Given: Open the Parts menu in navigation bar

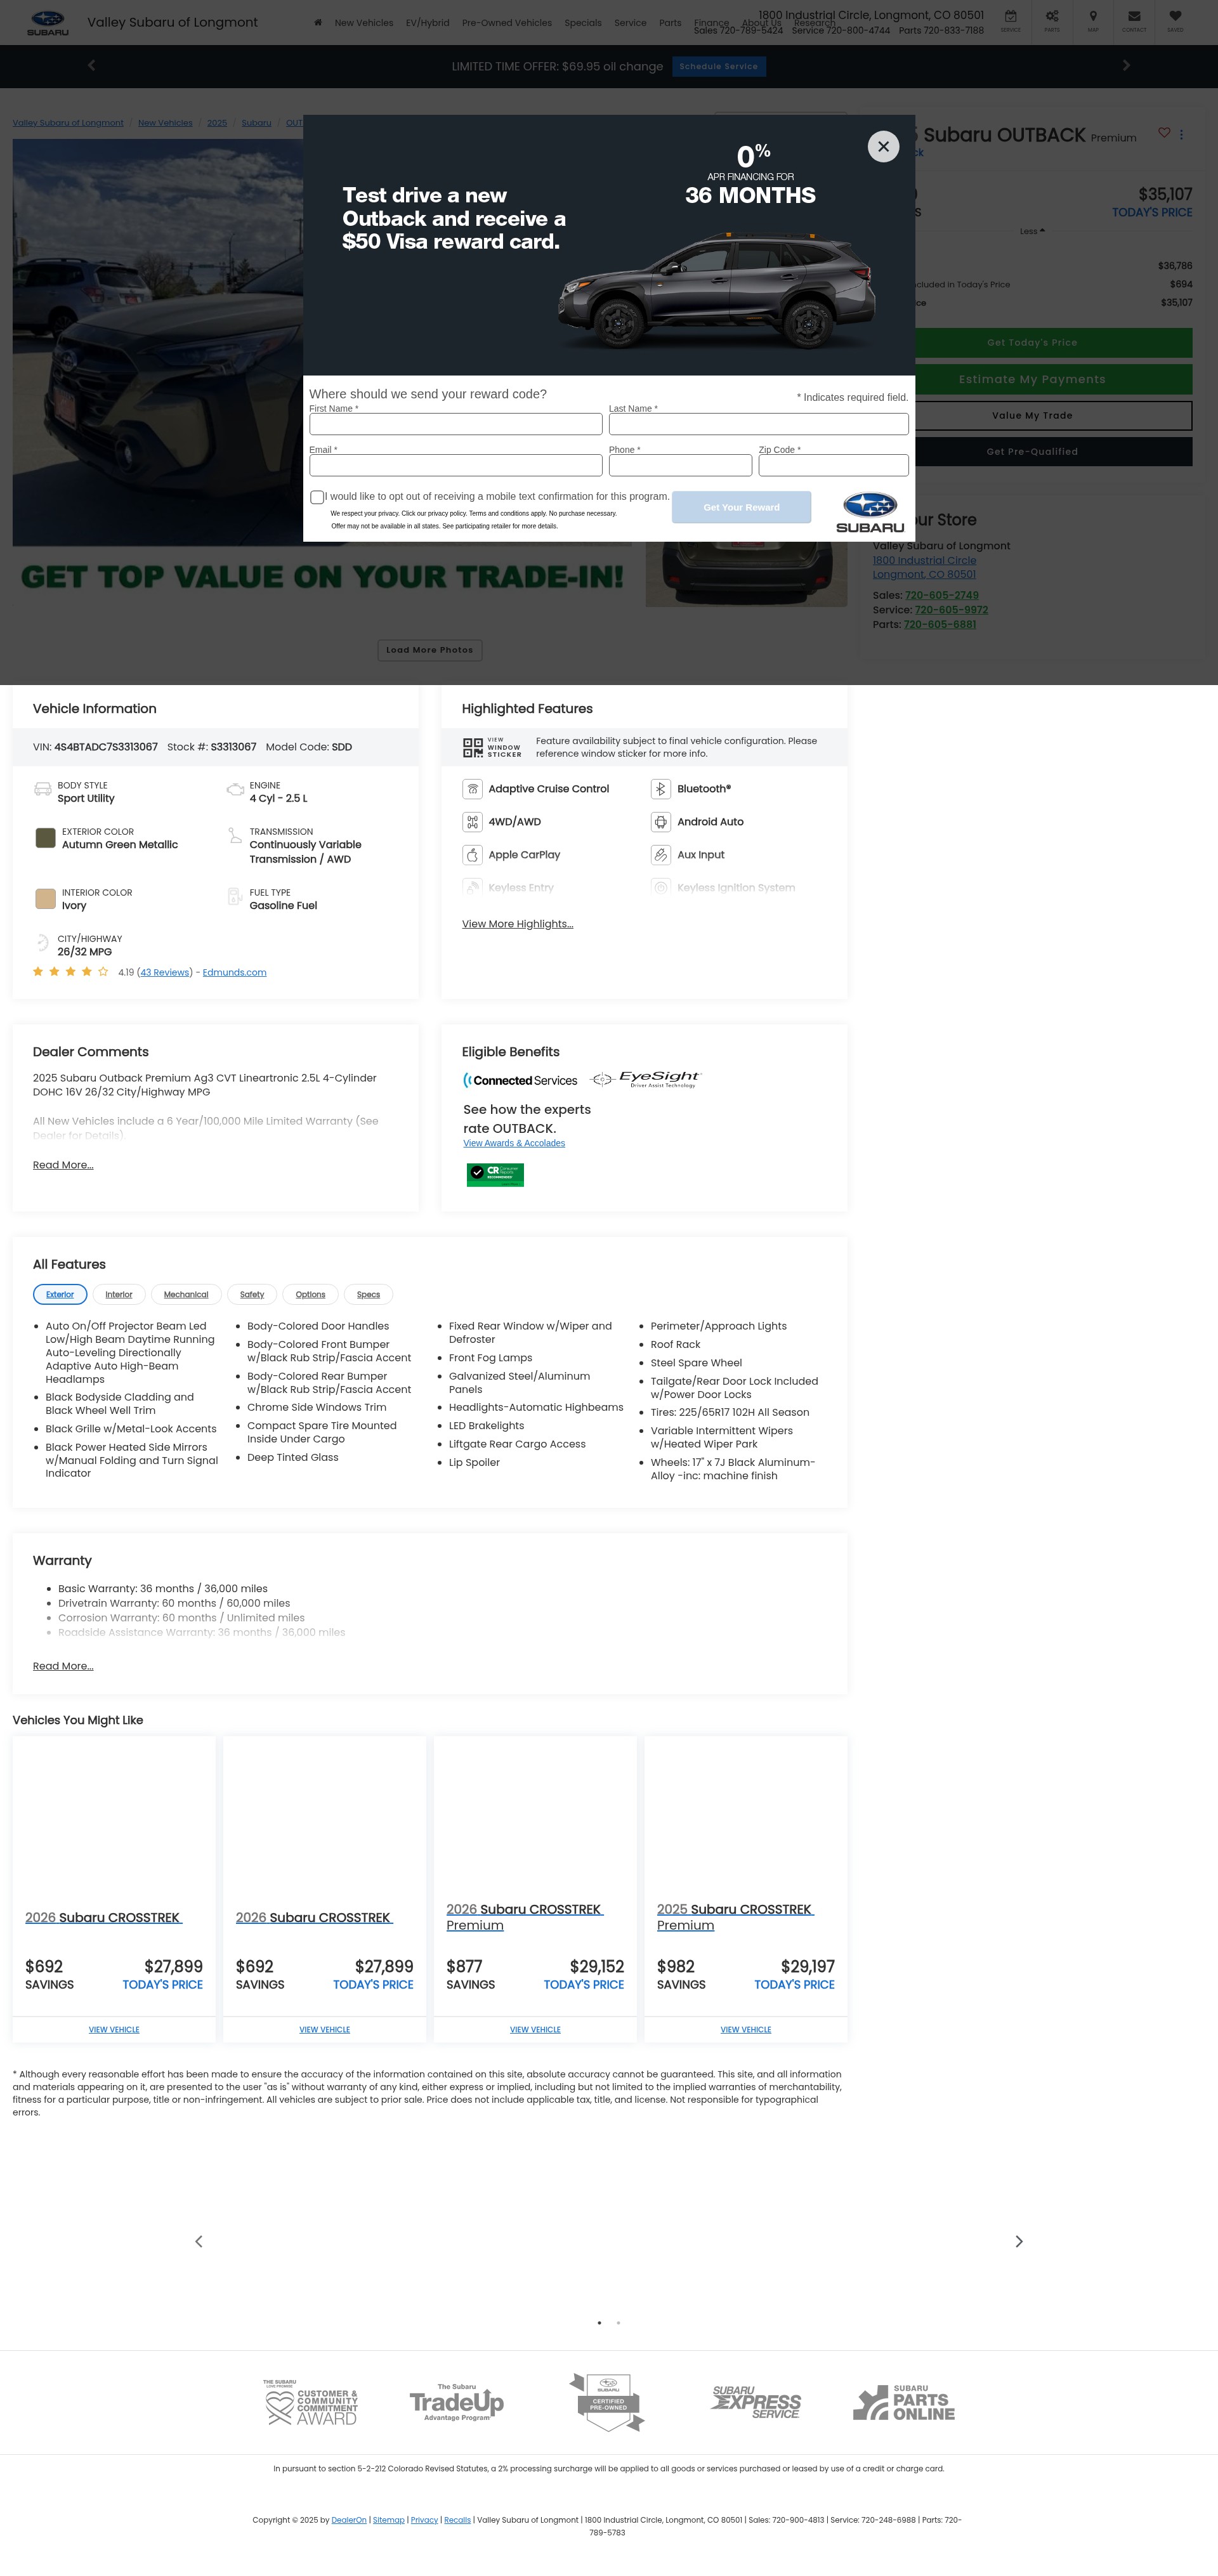Looking at the screenshot, I should pos(670,23).
